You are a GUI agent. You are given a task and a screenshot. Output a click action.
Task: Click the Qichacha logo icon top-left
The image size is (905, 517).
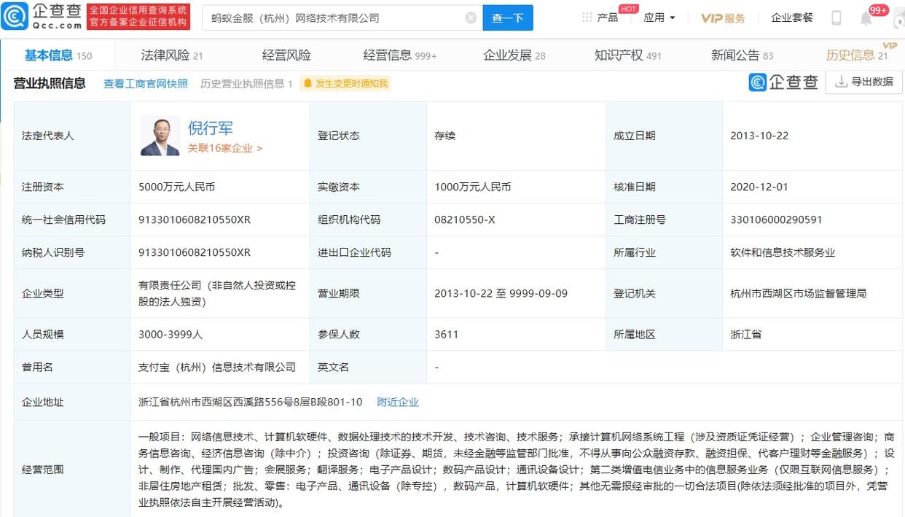[16, 15]
